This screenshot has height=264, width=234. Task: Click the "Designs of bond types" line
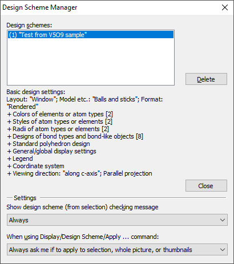tap(75, 136)
